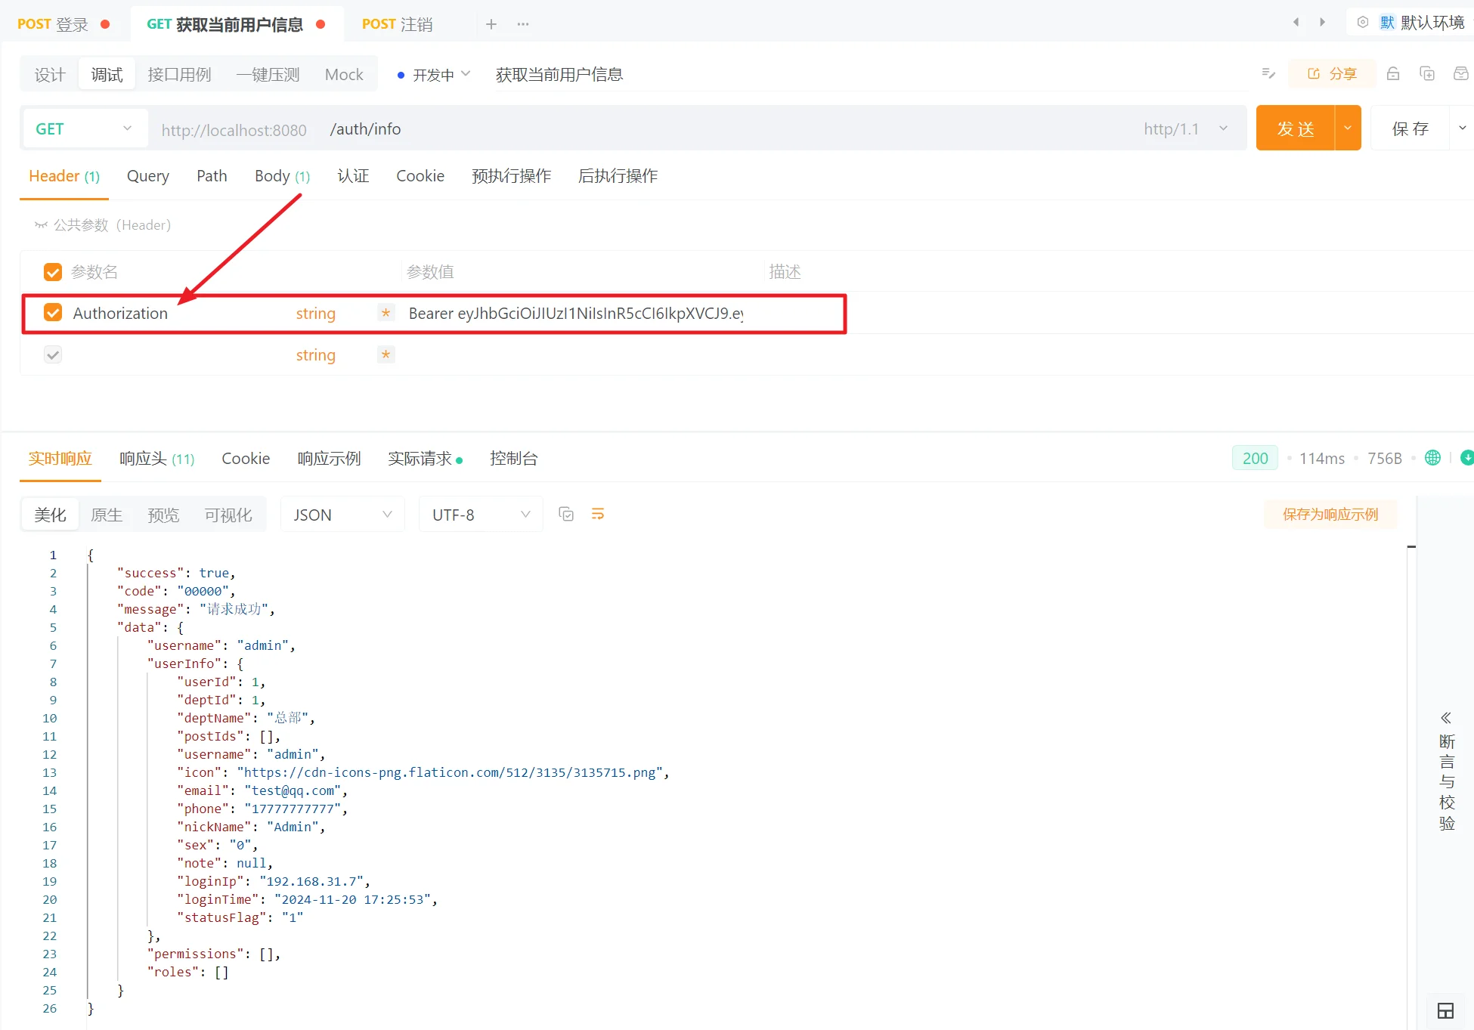This screenshot has height=1030, width=1474.
Task: Click the layout switch icon in the response corner
Action: pyautogui.click(x=1445, y=1011)
